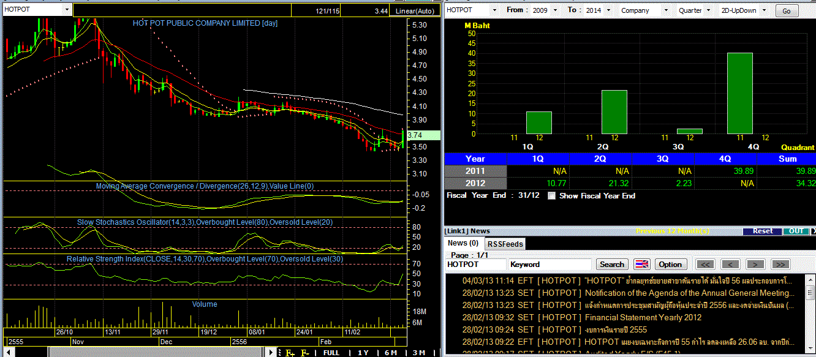Go to previous news page (<)
This screenshot has width=816, height=357.
[x=730, y=265]
